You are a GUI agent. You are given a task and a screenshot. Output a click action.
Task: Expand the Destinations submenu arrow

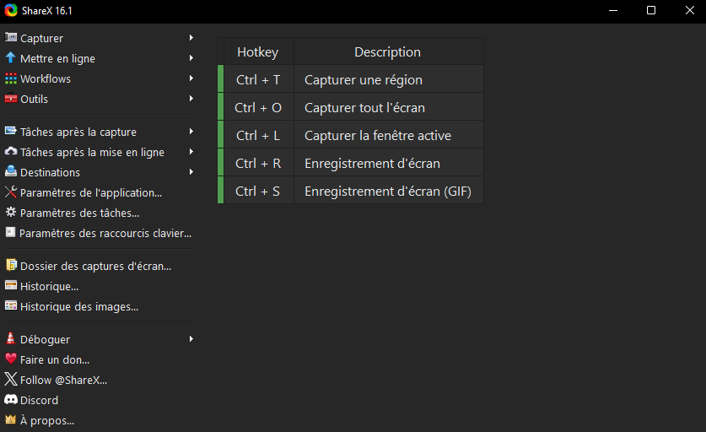[191, 172]
